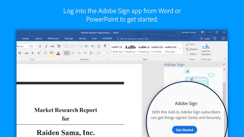Shrink the font size with Shrink Font
This screenshot has height=137, width=244.
[46, 46]
